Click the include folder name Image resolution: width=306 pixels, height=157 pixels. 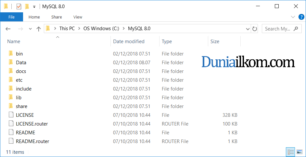pyautogui.click(x=24, y=89)
